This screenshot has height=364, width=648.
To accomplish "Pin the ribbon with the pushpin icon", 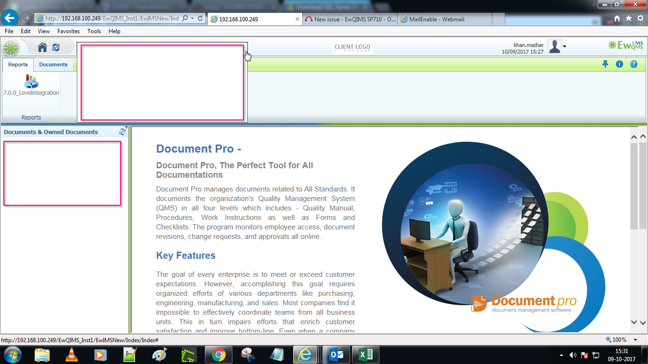I will tap(605, 64).
